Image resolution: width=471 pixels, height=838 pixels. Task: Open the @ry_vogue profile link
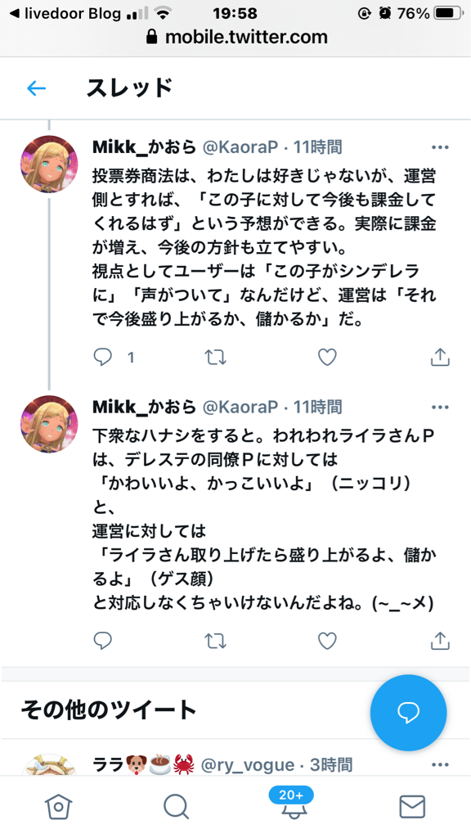[247, 765]
